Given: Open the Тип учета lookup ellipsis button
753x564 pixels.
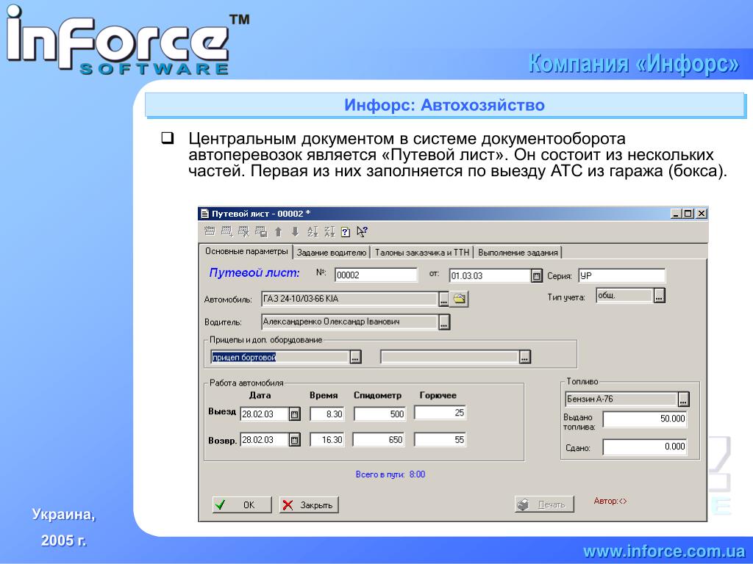Looking at the screenshot, I should tap(659, 296).
